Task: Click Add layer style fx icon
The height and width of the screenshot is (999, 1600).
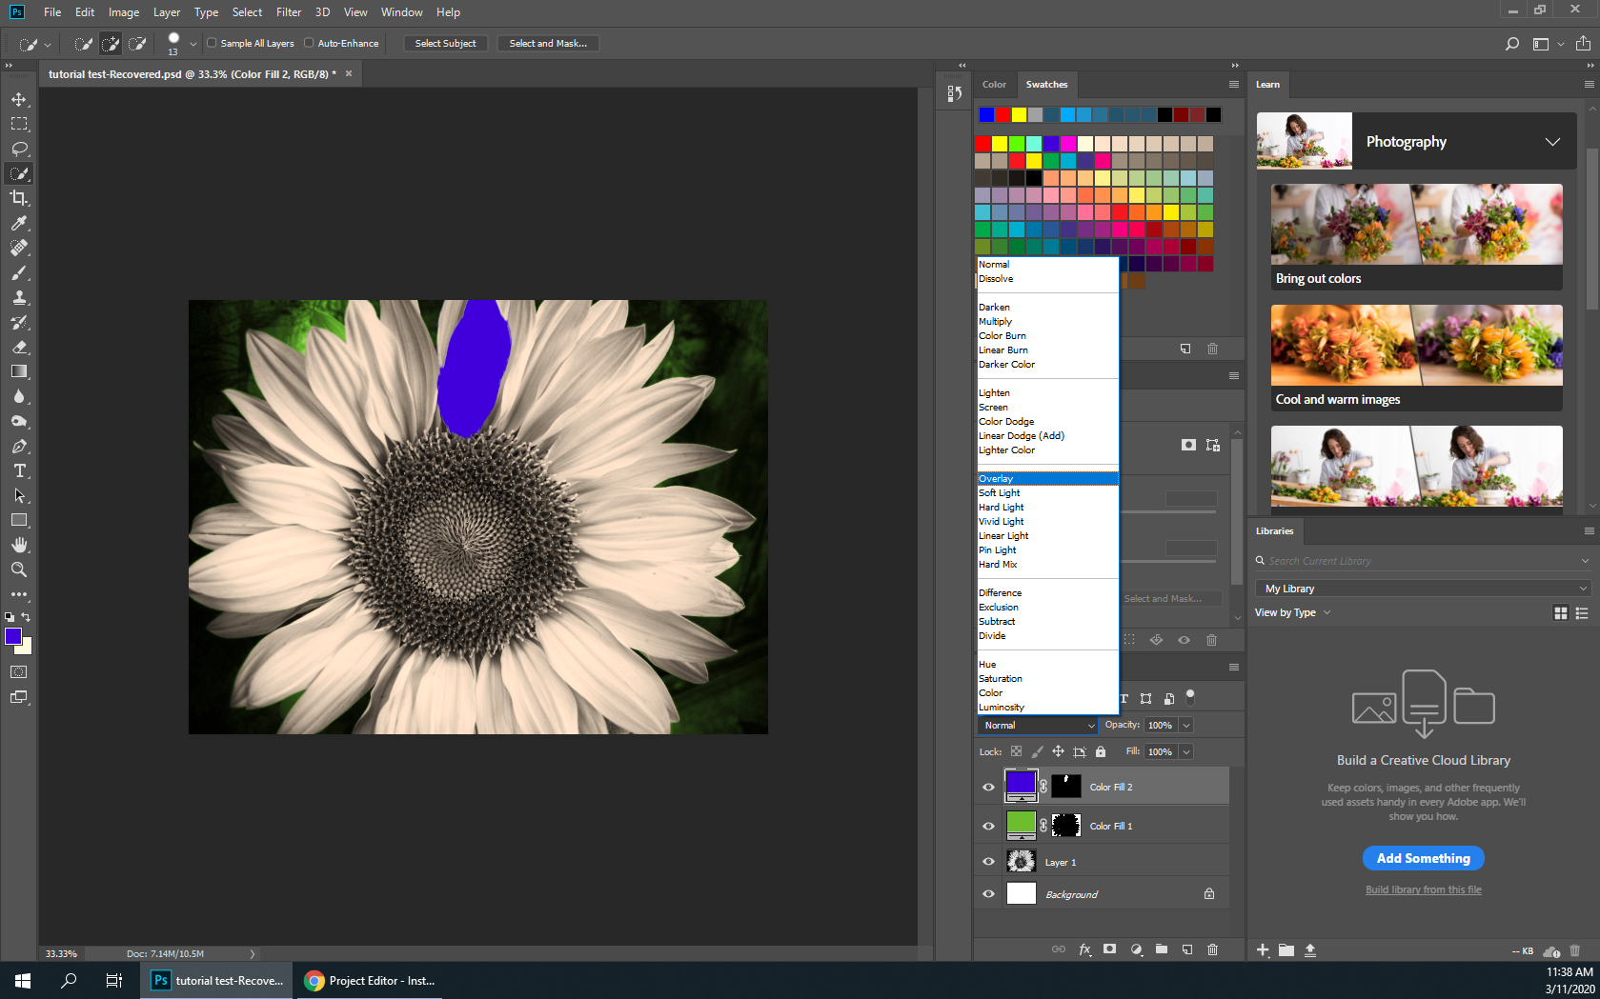Action: [1084, 949]
